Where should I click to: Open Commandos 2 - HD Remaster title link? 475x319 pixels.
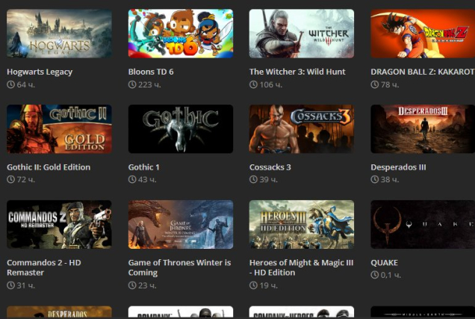(44, 267)
